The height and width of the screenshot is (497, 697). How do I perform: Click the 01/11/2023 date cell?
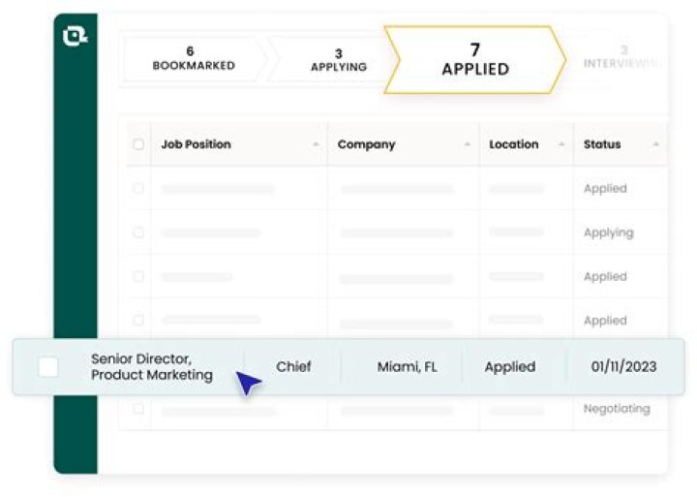pyautogui.click(x=623, y=367)
